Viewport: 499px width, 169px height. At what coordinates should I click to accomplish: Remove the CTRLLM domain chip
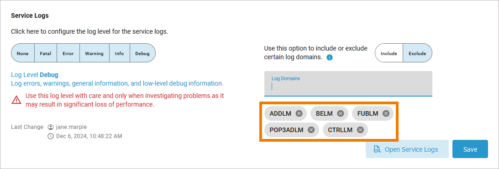pyautogui.click(x=360, y=130)
